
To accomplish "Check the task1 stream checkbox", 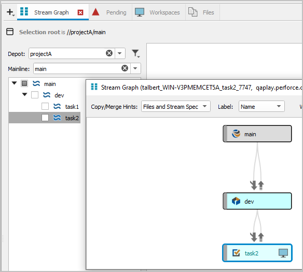I will 45,106.
